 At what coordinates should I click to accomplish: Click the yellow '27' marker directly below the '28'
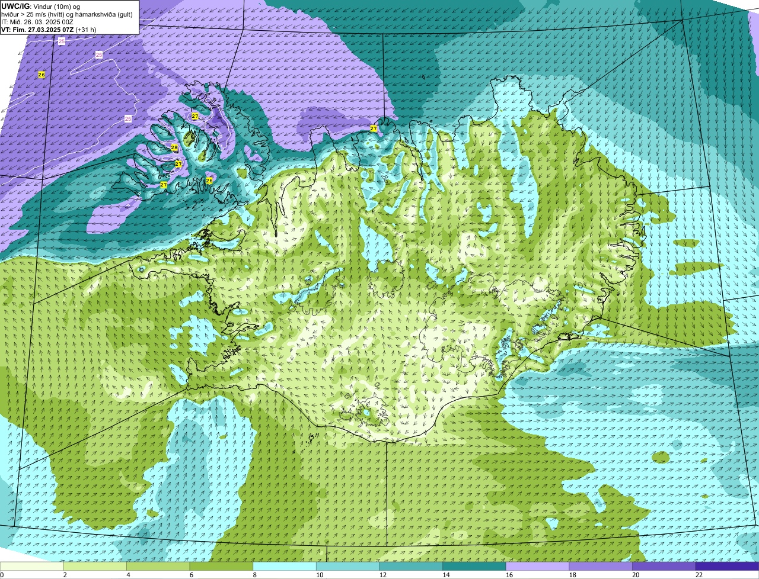pos(178,164)
